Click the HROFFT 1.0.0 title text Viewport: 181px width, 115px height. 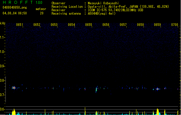(23, 2)
